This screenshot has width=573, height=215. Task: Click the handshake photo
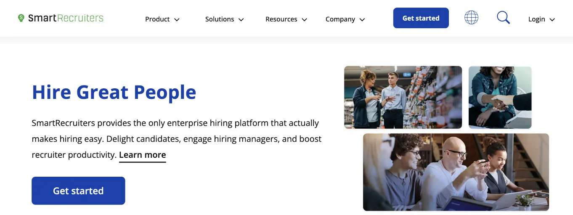coord(500,97)
